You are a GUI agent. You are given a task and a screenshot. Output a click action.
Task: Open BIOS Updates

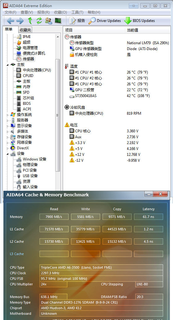coord(140,21)
